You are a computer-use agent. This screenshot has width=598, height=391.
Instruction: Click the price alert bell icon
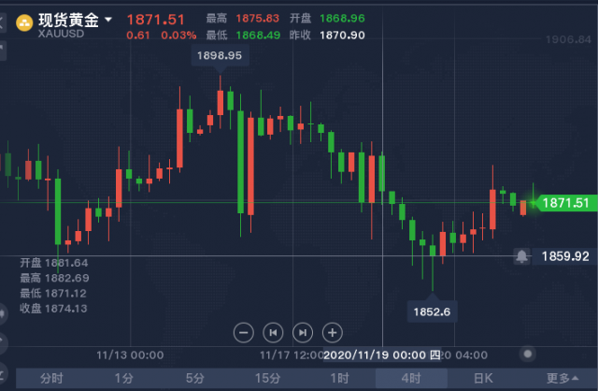tap(521, 256)
